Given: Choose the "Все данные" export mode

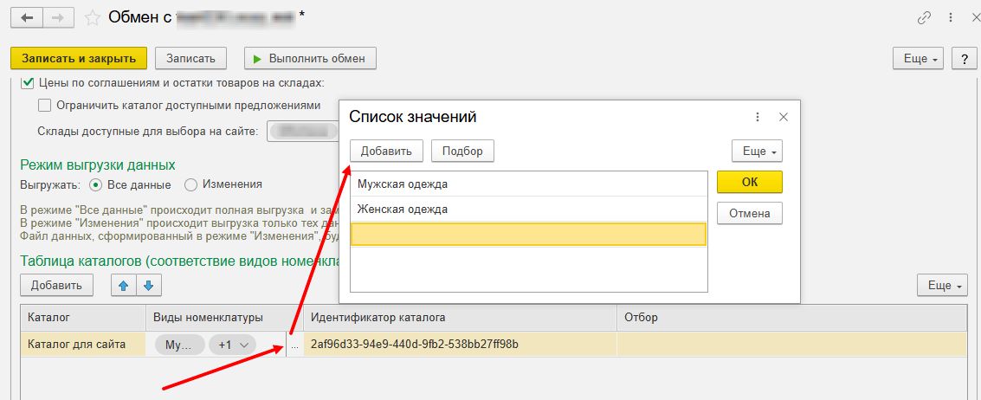Looking at the screenshot, I should (x=96, y=184).
